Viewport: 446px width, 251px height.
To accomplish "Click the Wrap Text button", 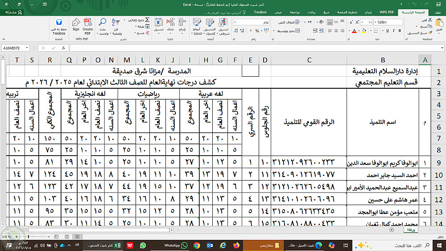I will [289, 22].
